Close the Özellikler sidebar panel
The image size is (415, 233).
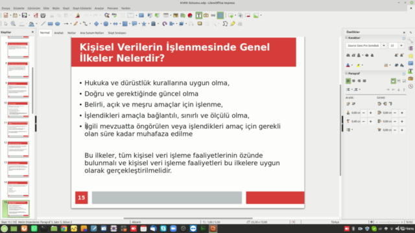pyautogui.click(x=404, y=32)
